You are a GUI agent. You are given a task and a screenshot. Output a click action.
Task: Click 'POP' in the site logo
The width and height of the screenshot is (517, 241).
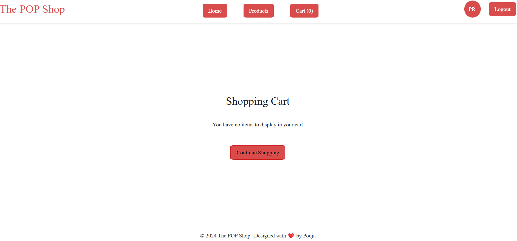pos(29,9)
